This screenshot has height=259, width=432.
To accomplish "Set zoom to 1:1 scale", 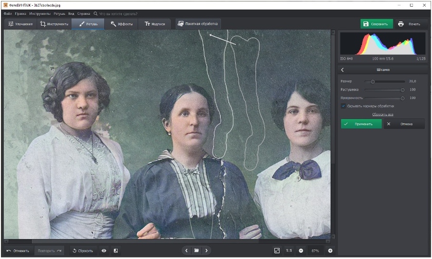I will click(289, 251).
